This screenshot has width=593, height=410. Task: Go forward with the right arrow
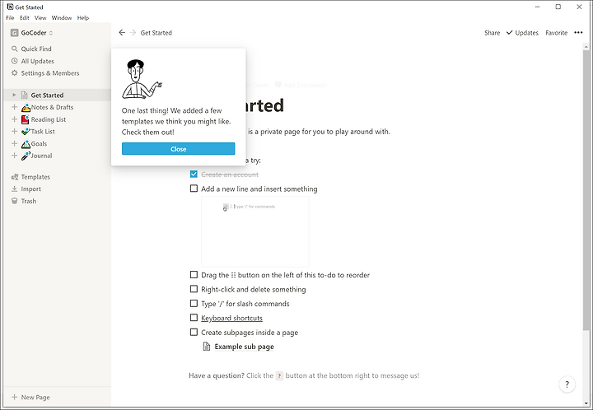coord(133,32)
